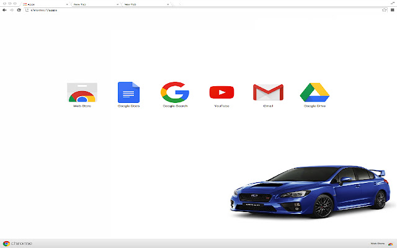Open the Gmail app
The height and width of the screenshot is (248, 397).
[268, 92]
